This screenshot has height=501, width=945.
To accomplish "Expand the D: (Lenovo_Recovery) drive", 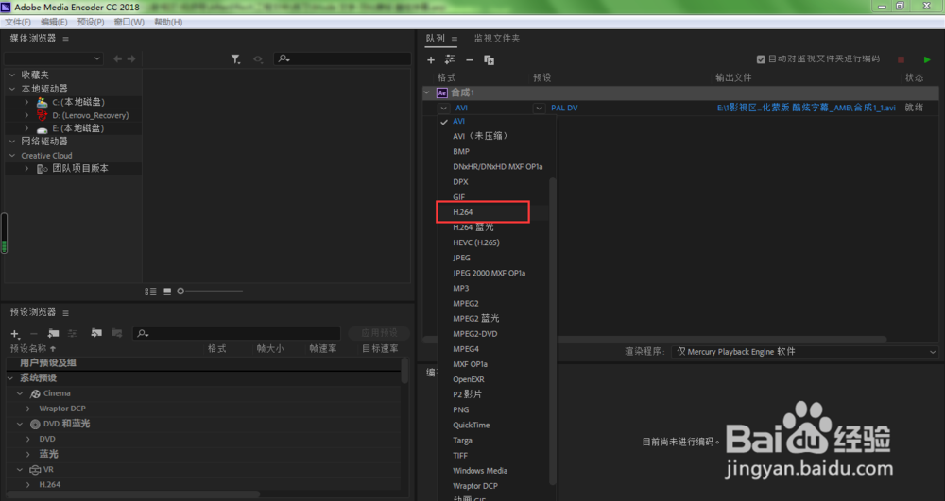I will (26, 115).
